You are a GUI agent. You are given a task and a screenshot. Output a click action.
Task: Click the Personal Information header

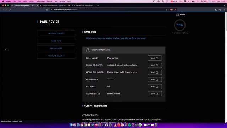(x=124, y=50)
